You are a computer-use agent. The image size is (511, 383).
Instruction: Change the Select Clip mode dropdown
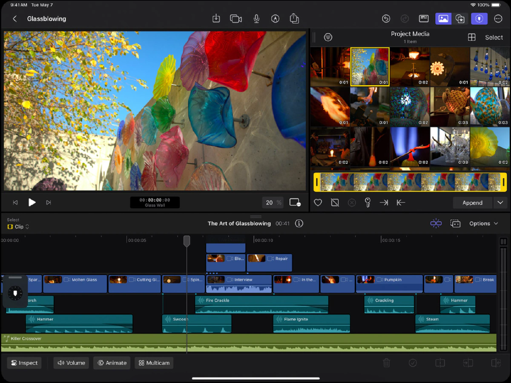(x=19, y=227)
